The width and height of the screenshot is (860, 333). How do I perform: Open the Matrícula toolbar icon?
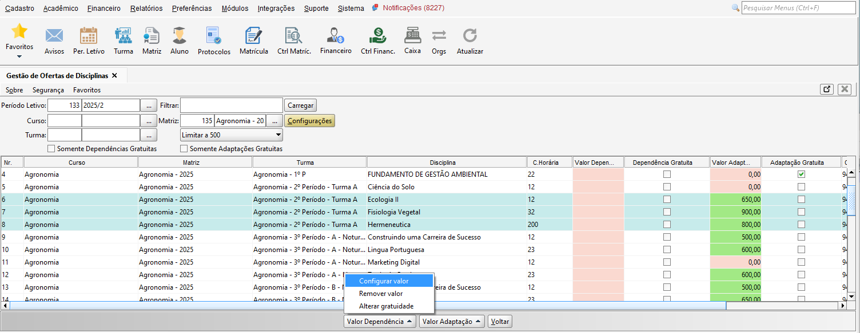[253, 36]
